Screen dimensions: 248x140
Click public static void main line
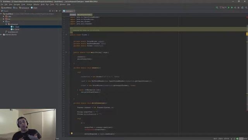pyautogui.click(x=91, y=52)
